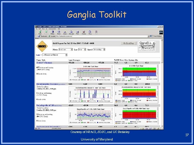
Task: Click the ROCKS diamond logo
Action: 42,46
